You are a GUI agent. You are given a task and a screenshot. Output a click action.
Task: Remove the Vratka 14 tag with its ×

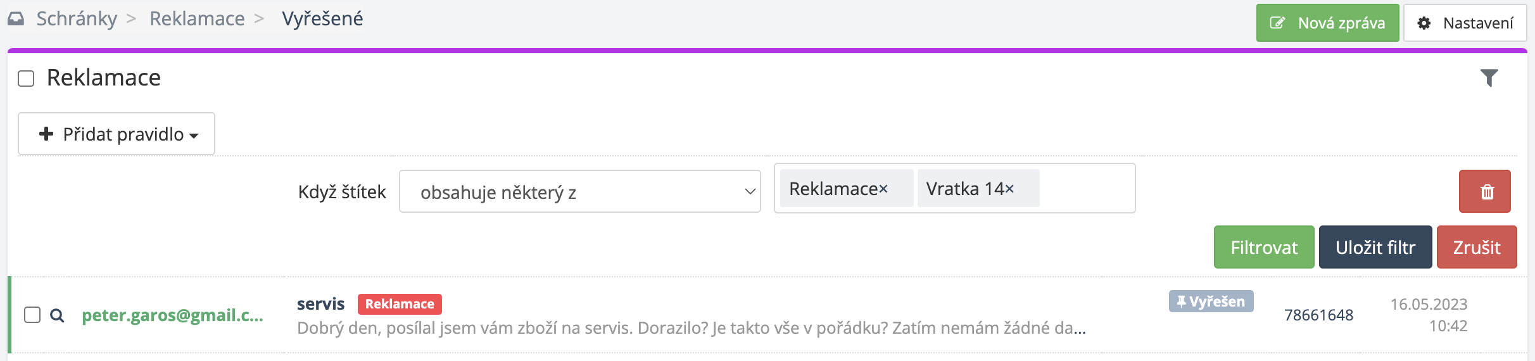click(x=1009, y=189)
